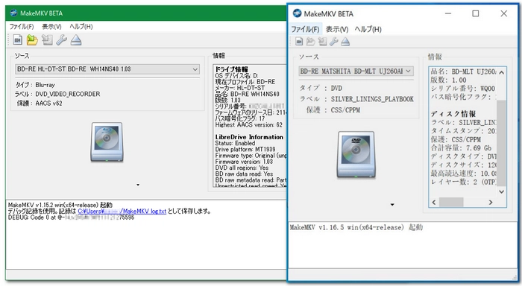Click MakeMKV app icon in right window title bar

(297, 13)
